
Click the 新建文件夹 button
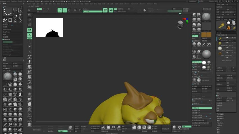click(221, 70)
